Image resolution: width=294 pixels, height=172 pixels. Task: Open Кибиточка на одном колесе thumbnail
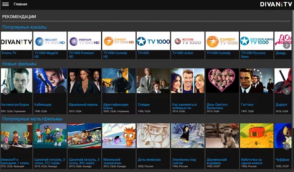tap(257, 136)
